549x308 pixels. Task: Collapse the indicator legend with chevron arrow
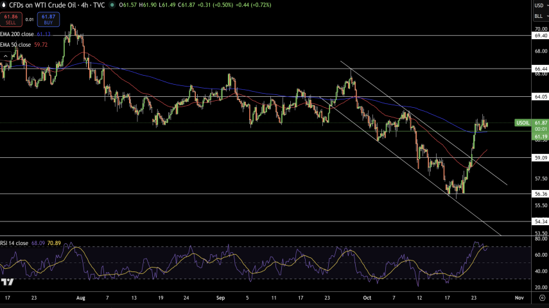(6, 56)
